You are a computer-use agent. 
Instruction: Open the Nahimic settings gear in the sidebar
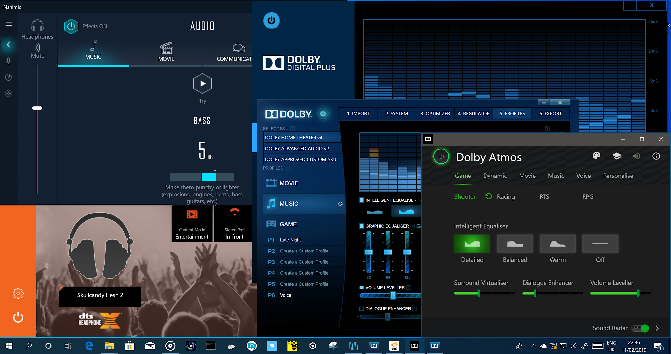point(9,94)
